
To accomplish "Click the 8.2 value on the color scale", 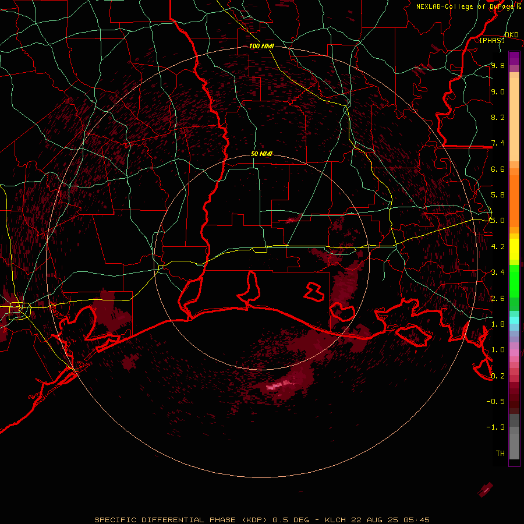I will (498, 117).
